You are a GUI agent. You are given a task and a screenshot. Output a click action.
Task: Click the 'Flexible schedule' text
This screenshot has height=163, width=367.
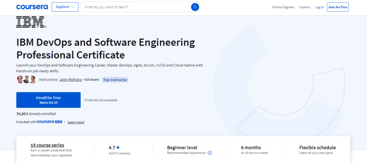coord(318,148)
